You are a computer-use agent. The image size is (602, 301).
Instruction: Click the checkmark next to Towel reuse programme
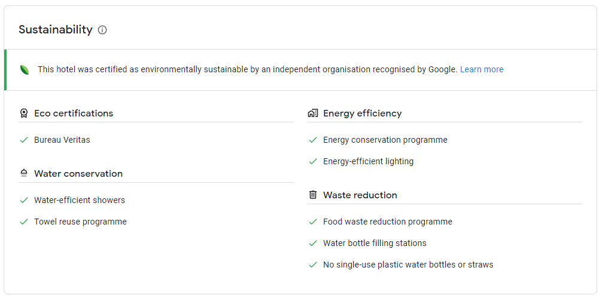click(24, 222)
